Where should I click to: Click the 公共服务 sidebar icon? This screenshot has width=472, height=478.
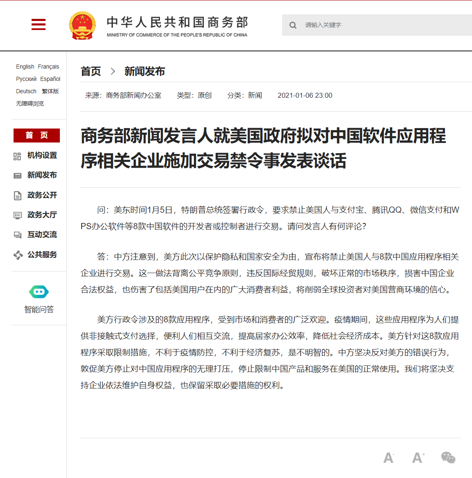(18, 255)
